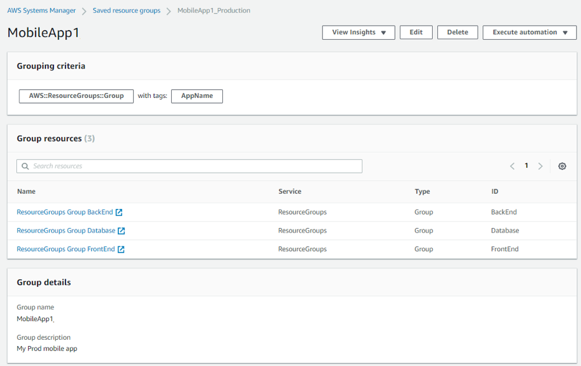Image resolution: width=581 pixels, height=366 pixels.
Task: Open external link icon beside FrontEnd group
Action: pyautogui.click(x=121, y=249)
